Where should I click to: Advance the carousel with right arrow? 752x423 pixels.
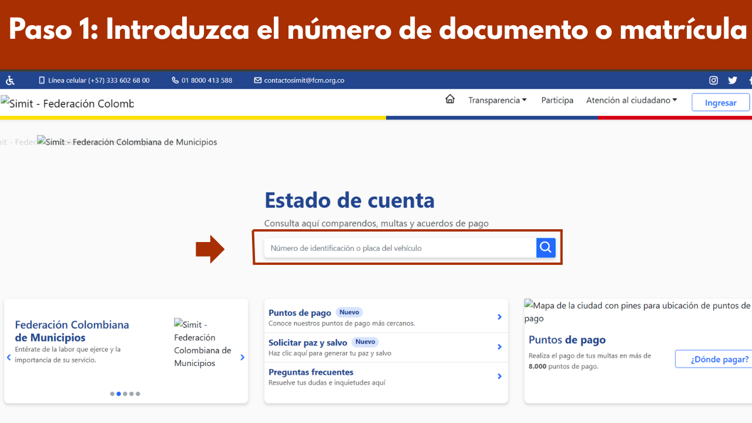242,357
